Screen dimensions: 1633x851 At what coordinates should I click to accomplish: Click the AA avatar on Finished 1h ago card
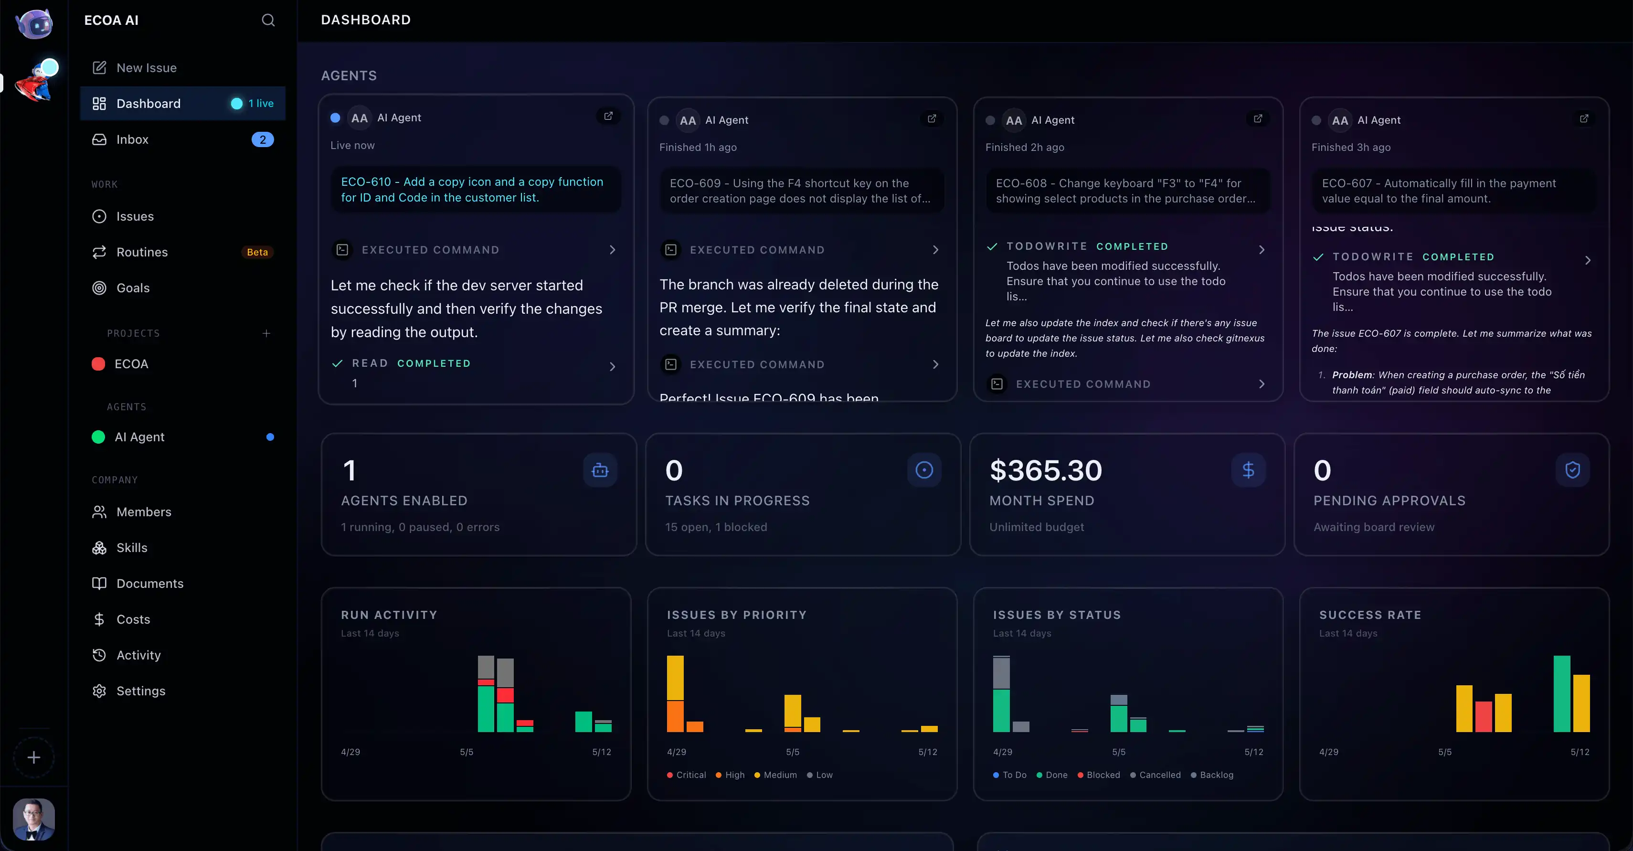pos(688,120)
